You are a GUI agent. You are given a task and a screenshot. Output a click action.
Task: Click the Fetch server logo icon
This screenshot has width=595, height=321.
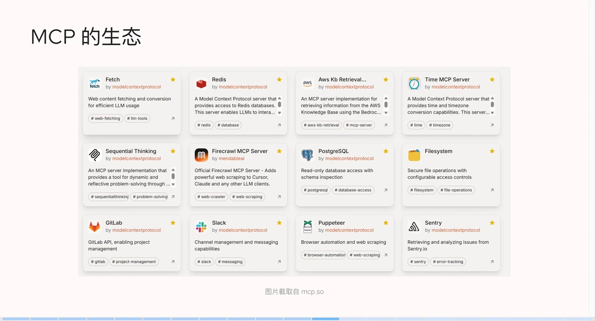95,84
